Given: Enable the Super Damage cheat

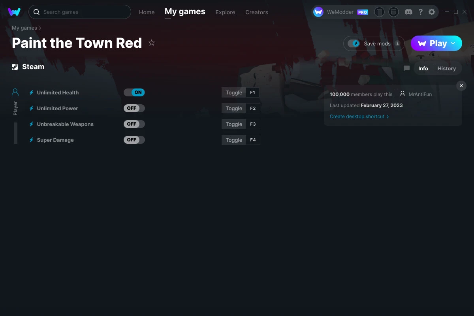Looking at the screenshot, I should tap(134, 139).
